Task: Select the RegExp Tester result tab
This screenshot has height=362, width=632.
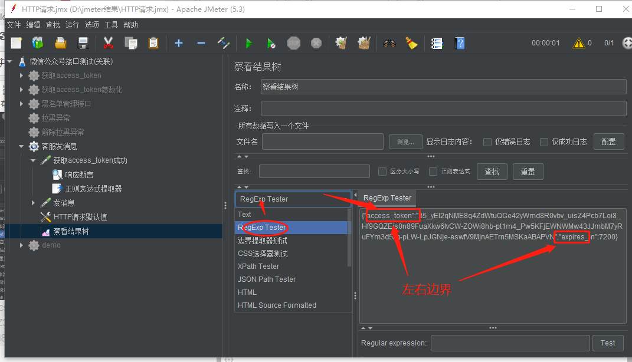Action: point(387,198)
